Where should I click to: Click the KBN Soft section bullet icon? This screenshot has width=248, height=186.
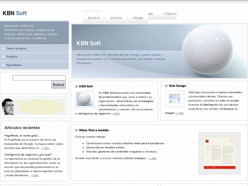[76, 86]
